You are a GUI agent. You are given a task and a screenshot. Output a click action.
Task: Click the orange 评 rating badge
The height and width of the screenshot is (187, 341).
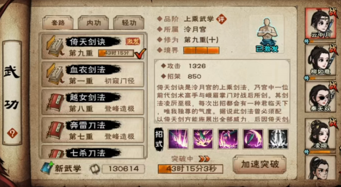[x=221, y=19]
